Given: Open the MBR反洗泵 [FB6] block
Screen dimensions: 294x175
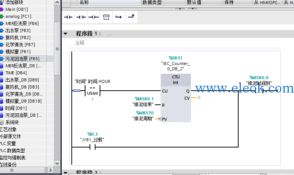Looking at the screenshot, I should (x=22, y=23).
